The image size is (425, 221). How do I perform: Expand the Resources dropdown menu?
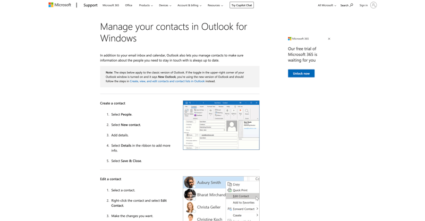215,5
